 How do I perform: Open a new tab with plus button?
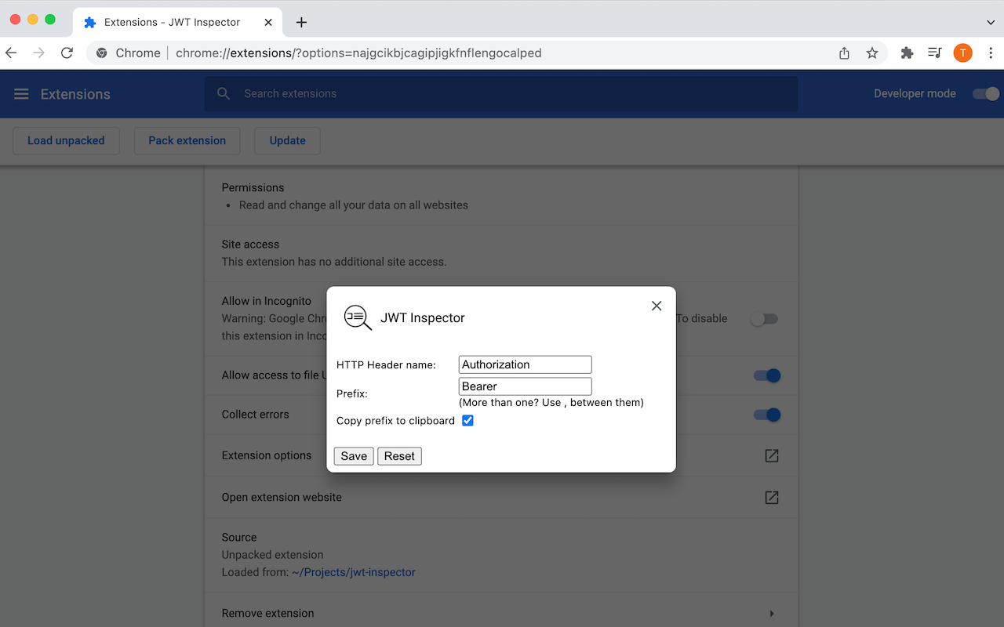tap(301, 23)
